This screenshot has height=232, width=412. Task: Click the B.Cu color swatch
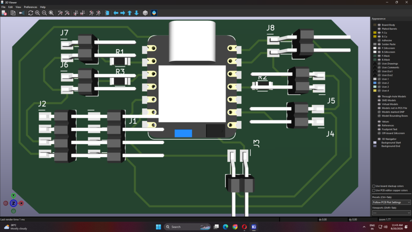[375, 37]
